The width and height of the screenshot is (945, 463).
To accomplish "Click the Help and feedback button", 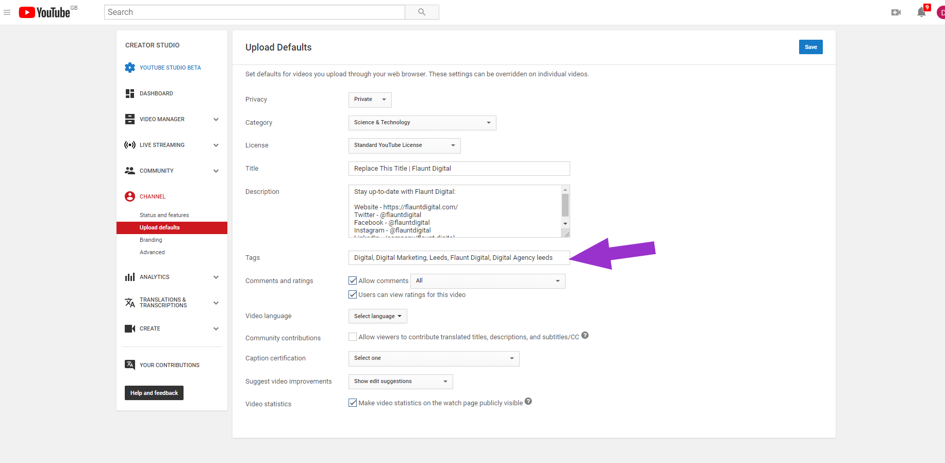I will [154, 393].
